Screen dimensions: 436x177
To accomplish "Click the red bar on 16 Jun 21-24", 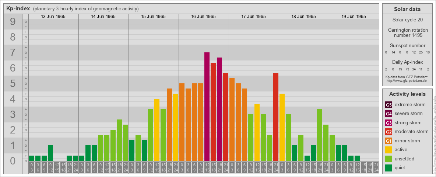I will (226, 117).
